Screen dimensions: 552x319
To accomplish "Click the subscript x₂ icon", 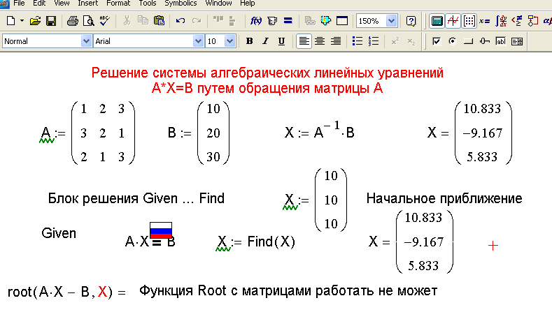I will click(411, 41).
